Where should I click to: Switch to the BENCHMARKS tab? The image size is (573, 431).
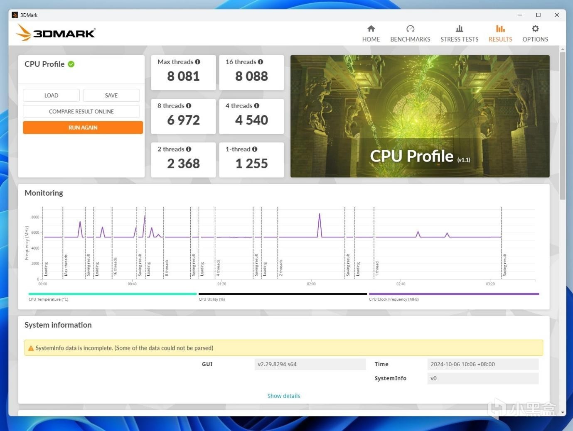click(410, 34)
